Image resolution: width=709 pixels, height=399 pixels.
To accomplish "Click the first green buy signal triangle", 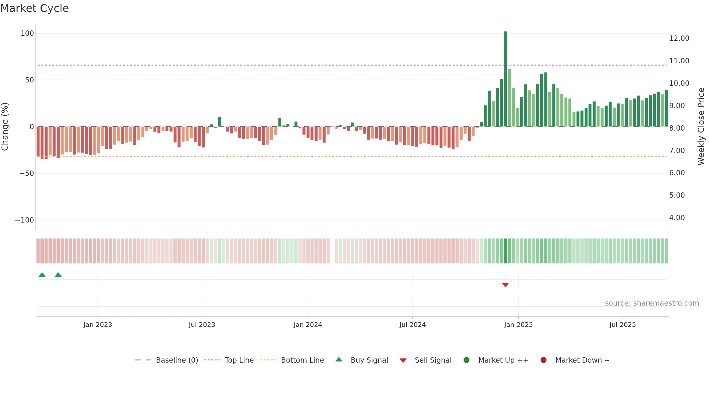I will pyautogui.click(x=42, y=275).
